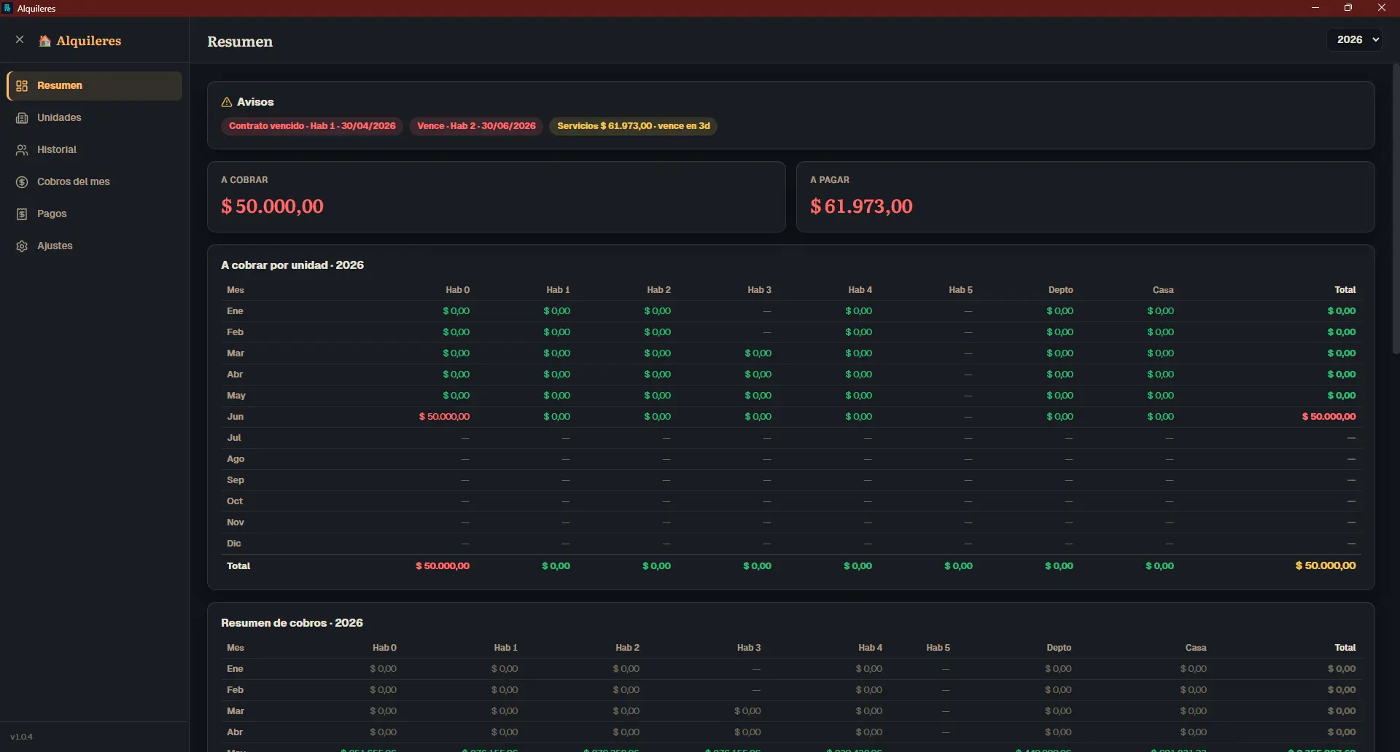Click the Servicios vence en 3d alert
This screenshot has width=1400, height=752.
[634, 126]
